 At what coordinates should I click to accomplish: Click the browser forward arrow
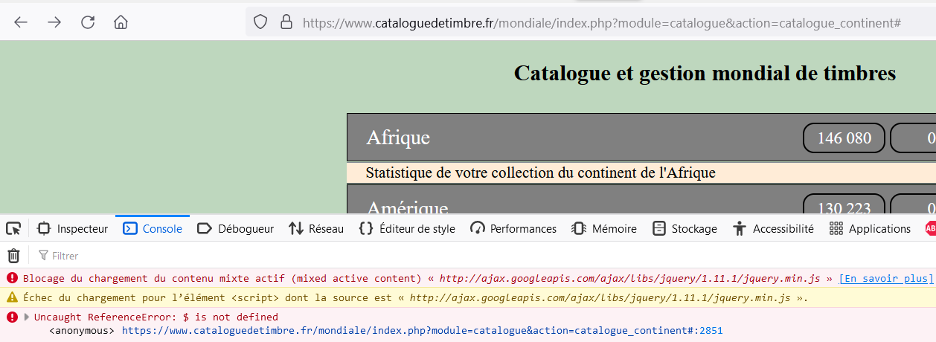(x=54, y=22)
